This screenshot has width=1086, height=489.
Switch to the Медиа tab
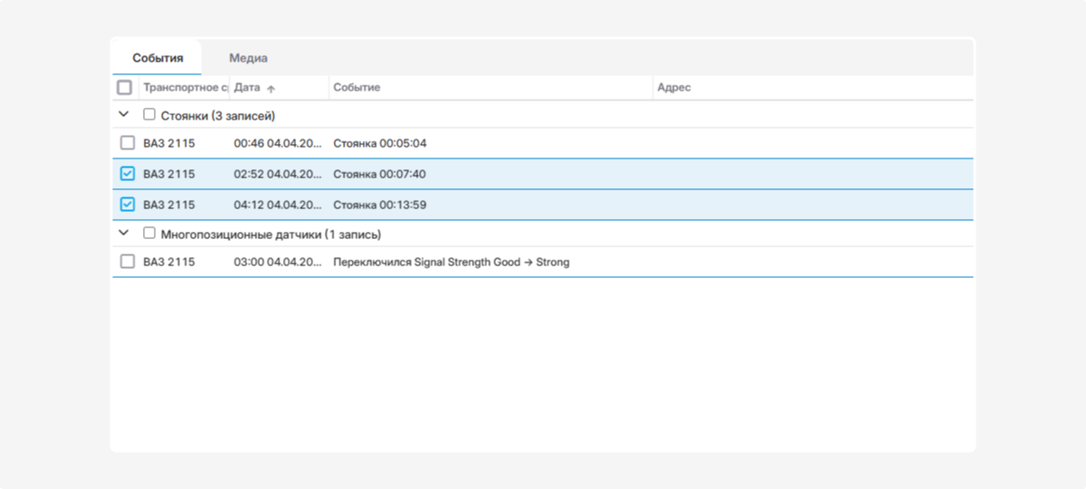247,58
